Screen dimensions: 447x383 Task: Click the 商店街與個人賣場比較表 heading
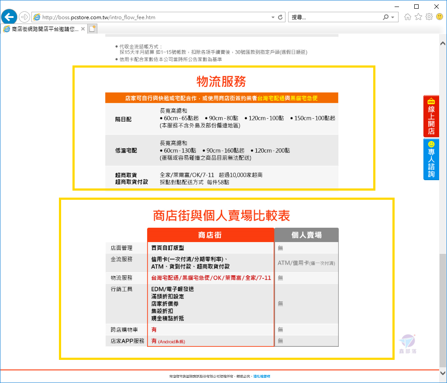221,215
